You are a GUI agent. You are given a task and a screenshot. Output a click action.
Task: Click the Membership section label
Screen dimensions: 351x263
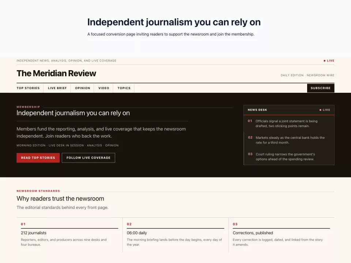[x=28, y=107]
